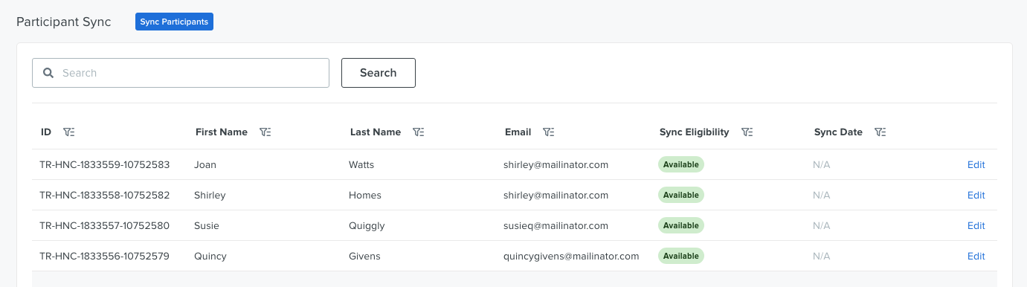Click Available badge for Joan Watts

coord(680,164)
